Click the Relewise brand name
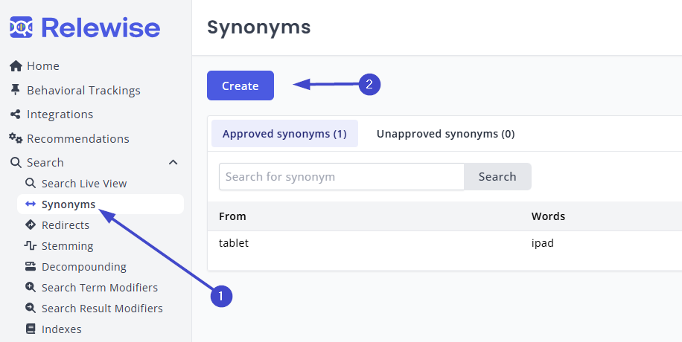 pos(101,28)
